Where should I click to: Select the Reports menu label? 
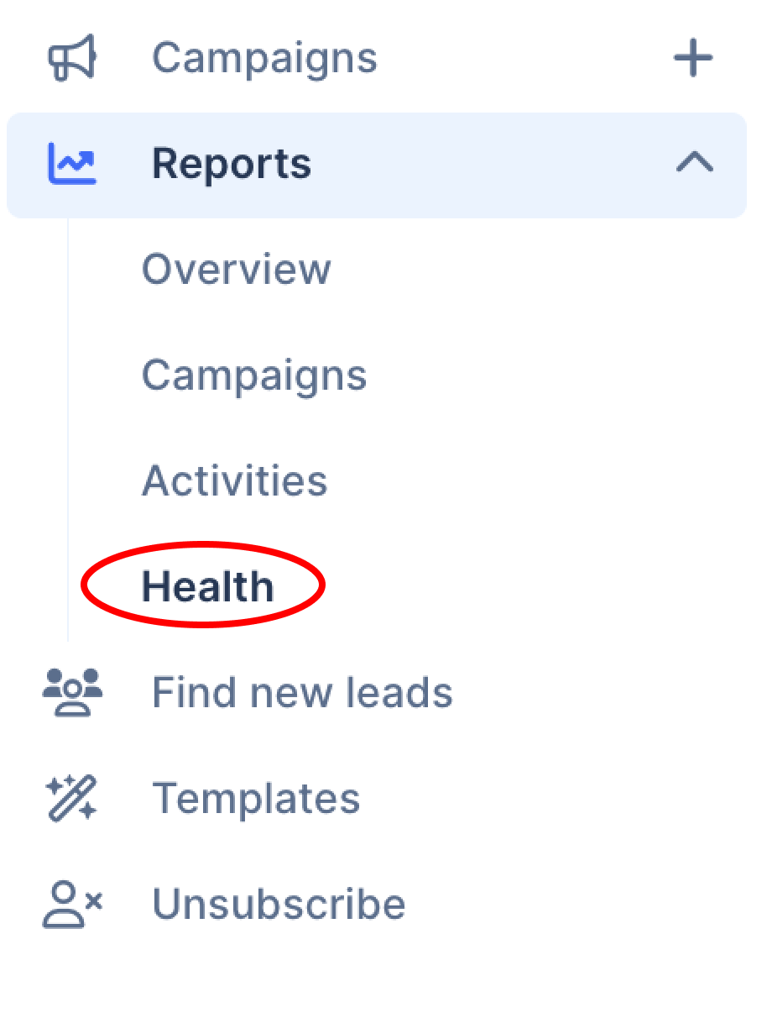click(232, 164)
